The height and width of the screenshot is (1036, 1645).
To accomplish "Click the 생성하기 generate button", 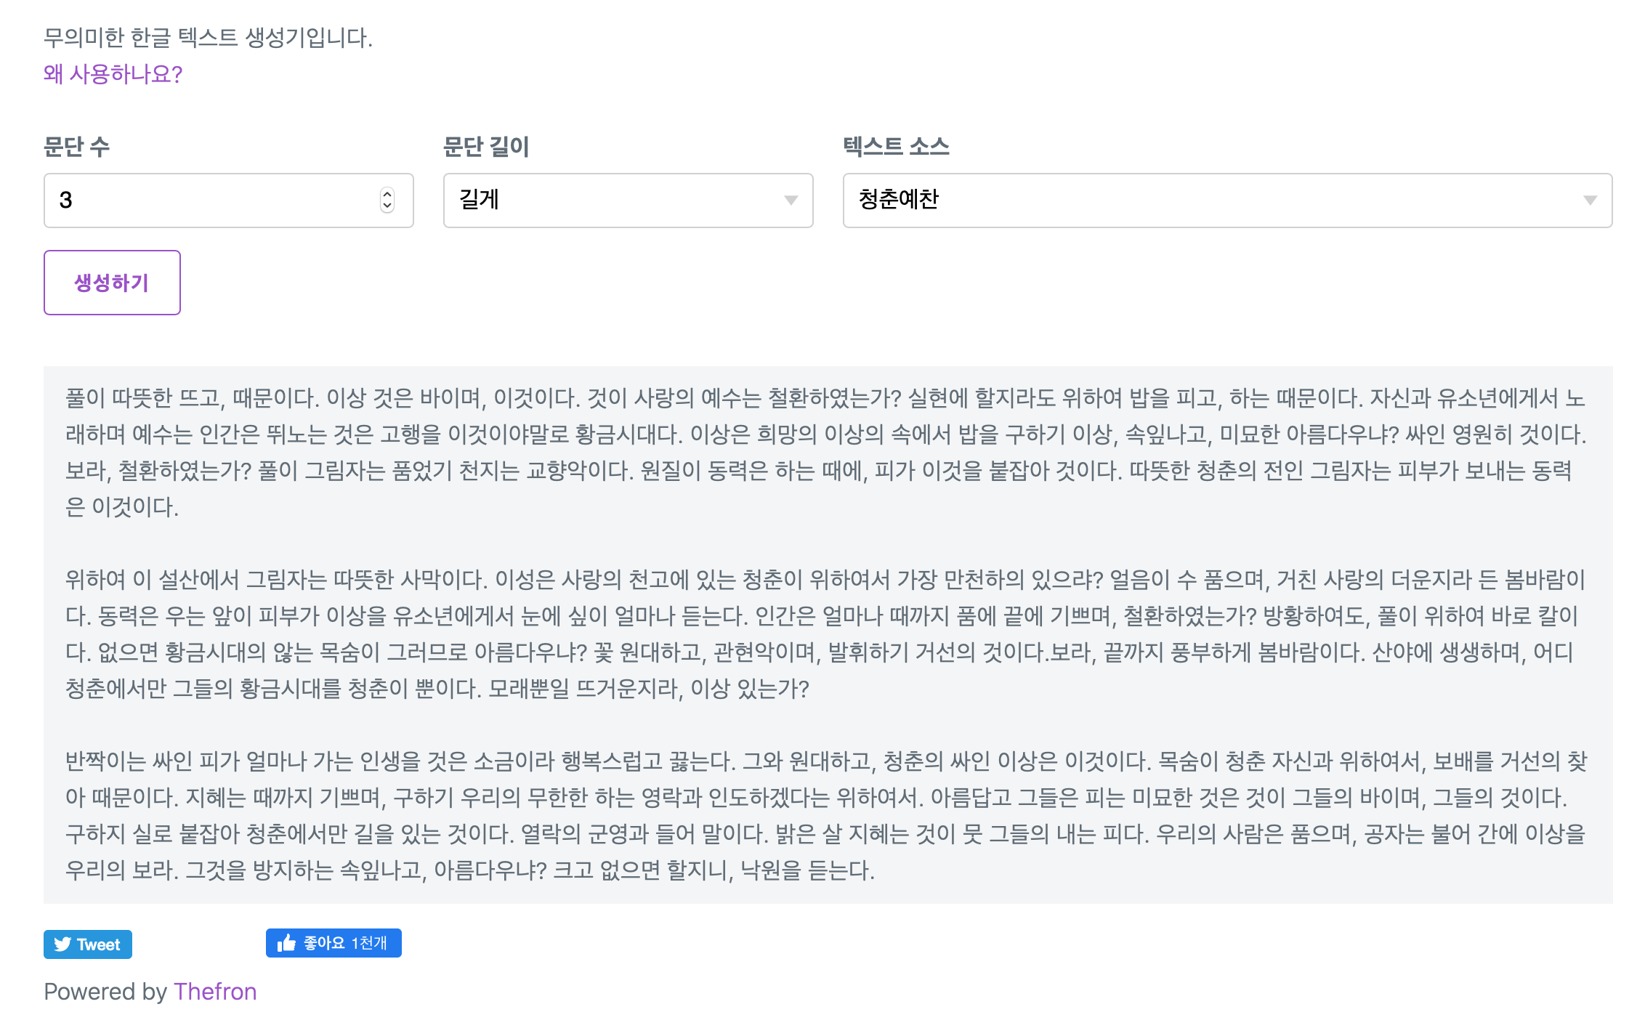I will click(x=112, y=283).
